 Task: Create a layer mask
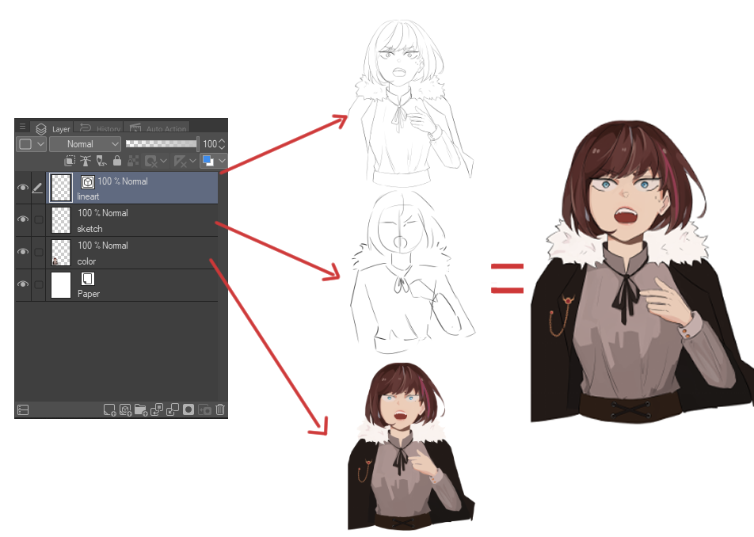point(188,409)
